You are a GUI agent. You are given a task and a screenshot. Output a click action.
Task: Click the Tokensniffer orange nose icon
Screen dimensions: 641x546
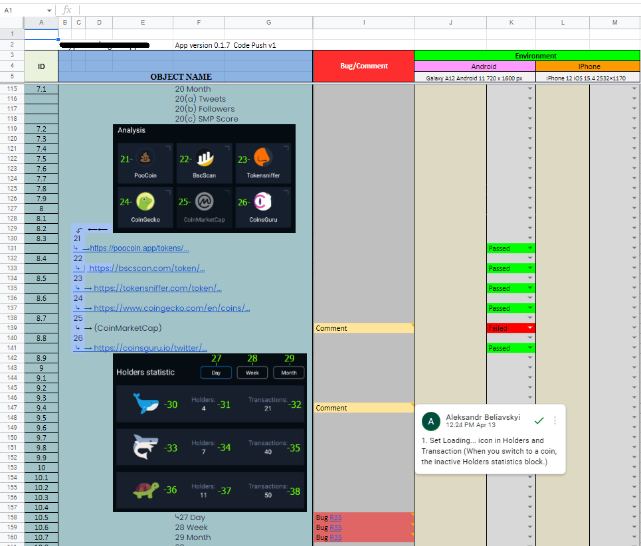[x=263, y=157]
